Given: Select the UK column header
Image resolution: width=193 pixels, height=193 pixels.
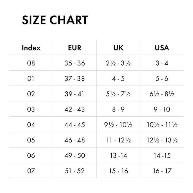Looking at the screenshot, I should (118, 48).
